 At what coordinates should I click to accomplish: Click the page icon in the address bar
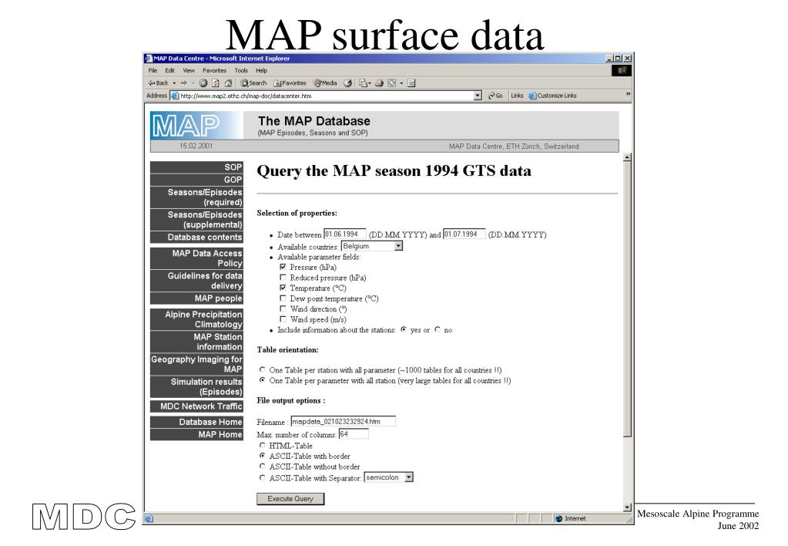(175, 96)
